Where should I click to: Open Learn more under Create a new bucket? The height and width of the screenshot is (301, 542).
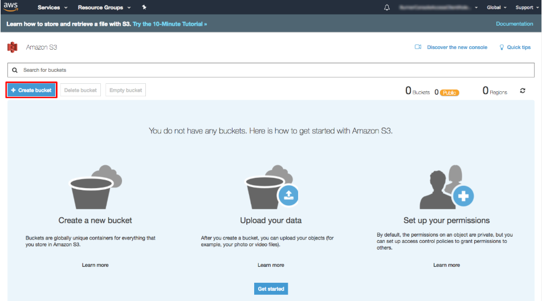(x=95, y=265)
